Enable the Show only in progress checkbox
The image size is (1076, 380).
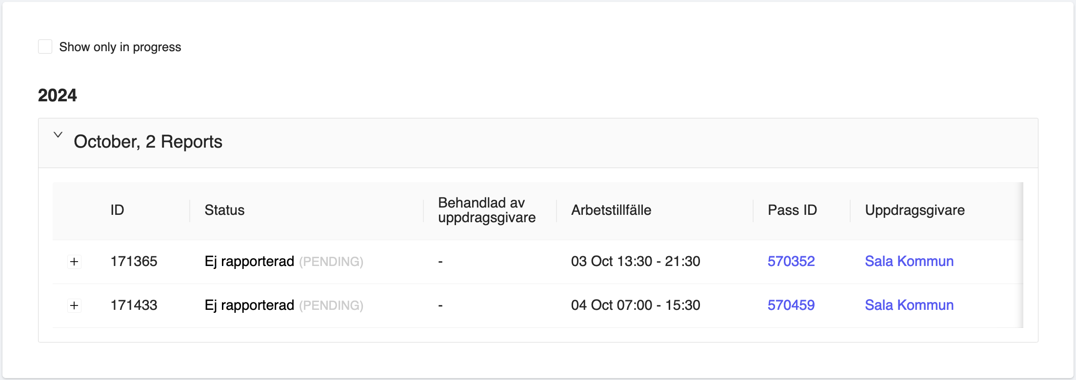(x=45, y=47)
